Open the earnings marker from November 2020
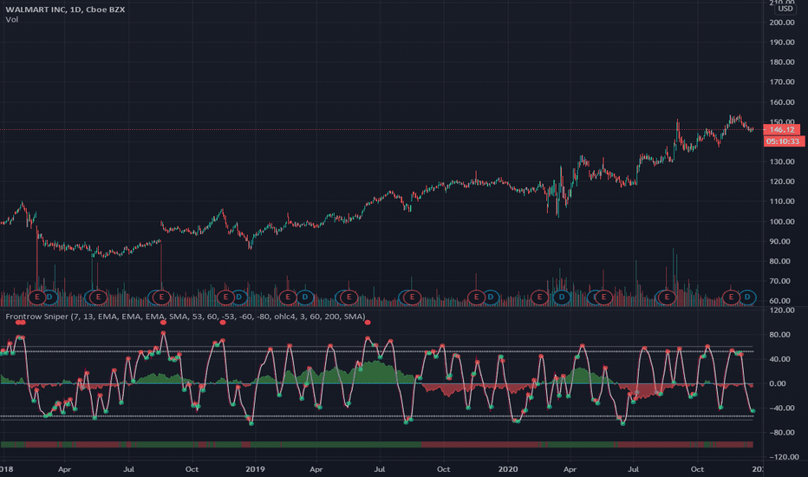 pos(731,297)
